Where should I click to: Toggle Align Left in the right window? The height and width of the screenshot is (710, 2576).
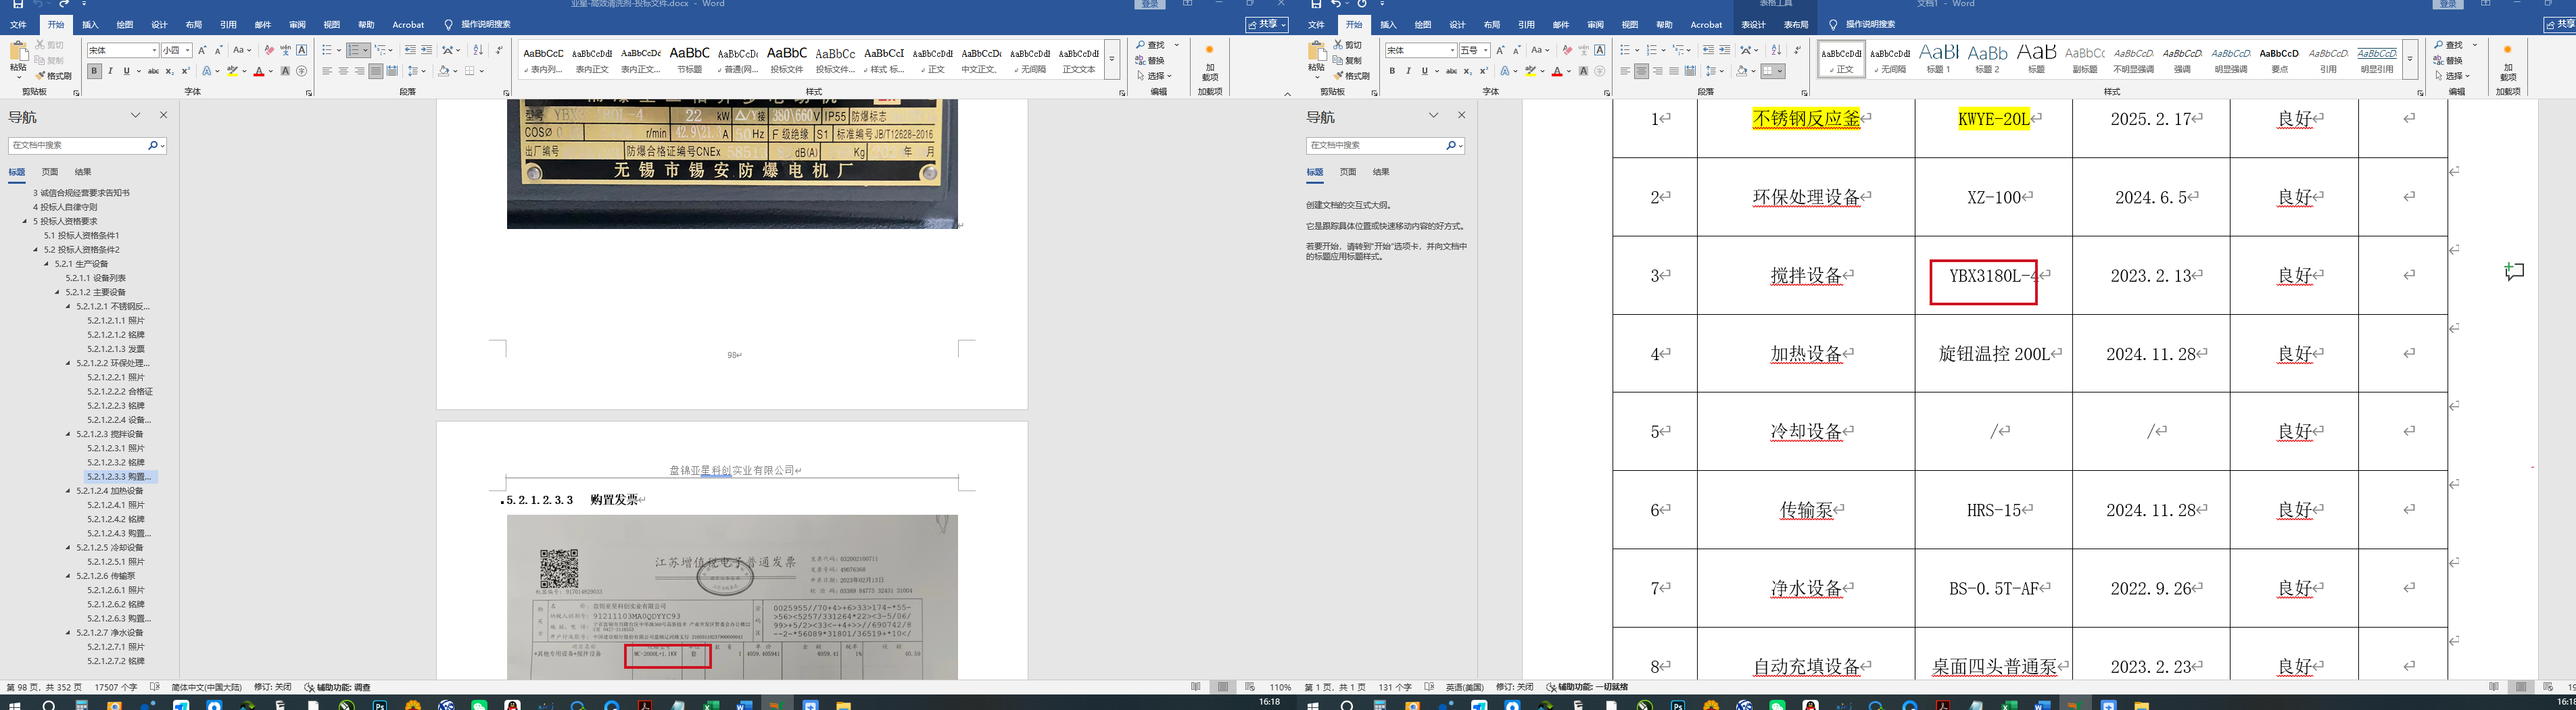tap(1625, 71)
